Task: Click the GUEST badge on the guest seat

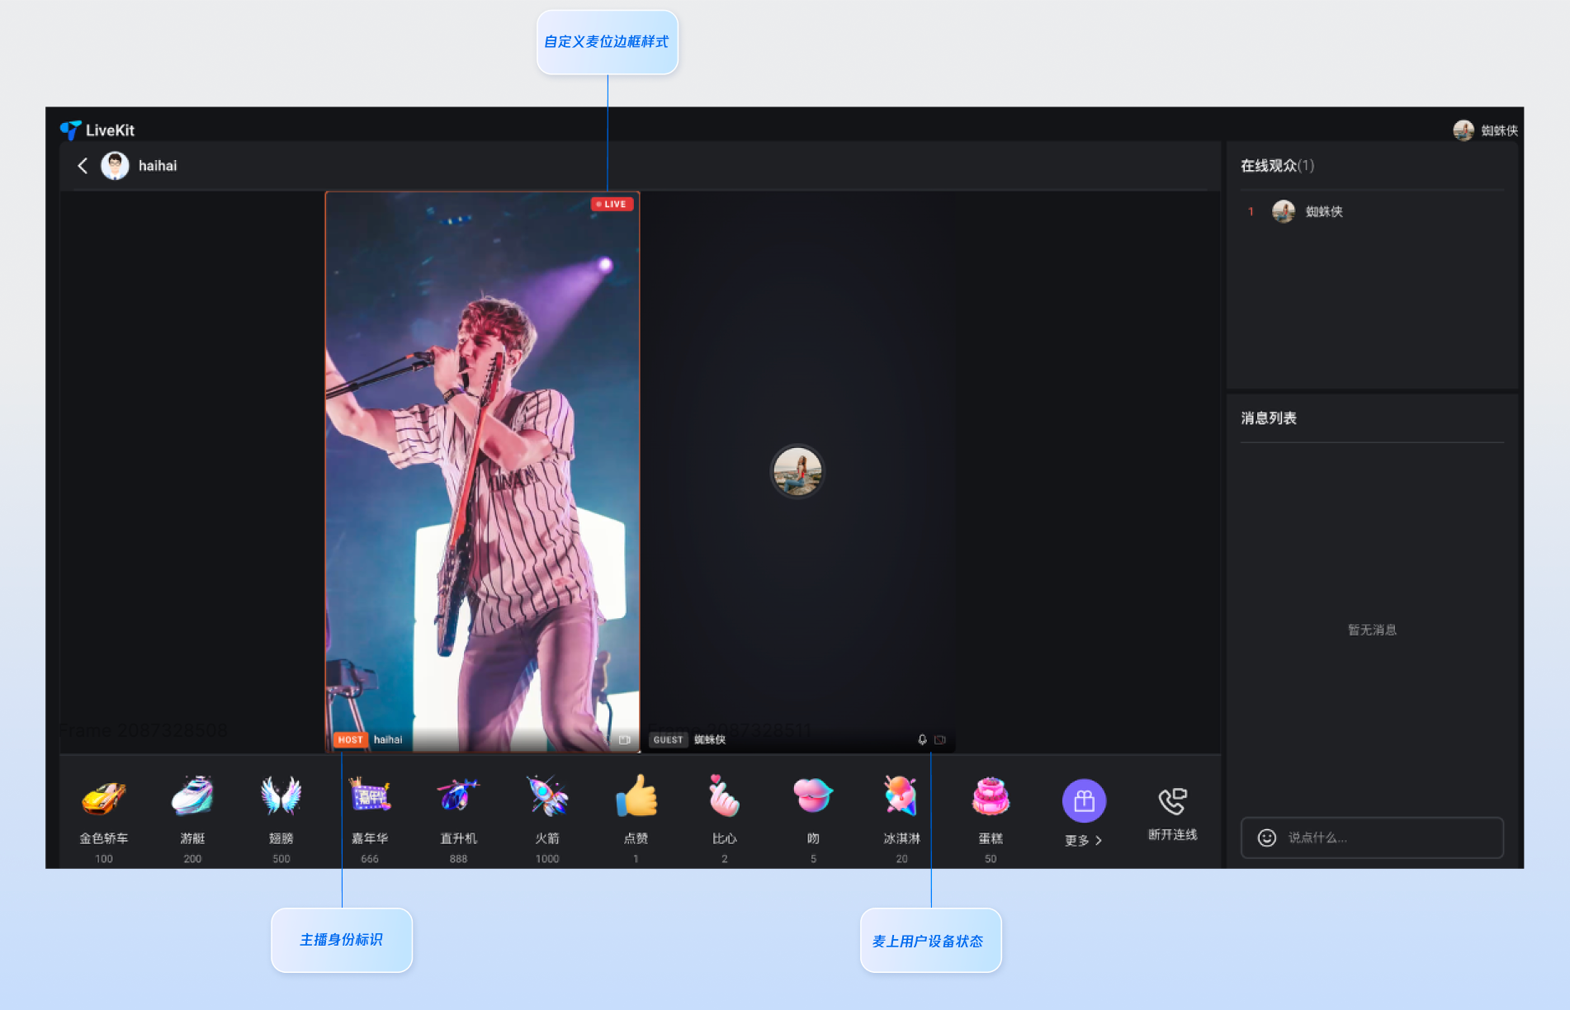Action: click(668, 740)
